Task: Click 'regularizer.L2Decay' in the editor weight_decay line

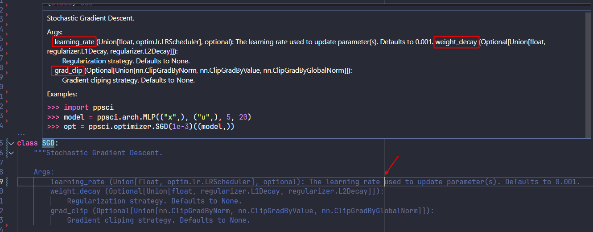Action: [328, 191]
